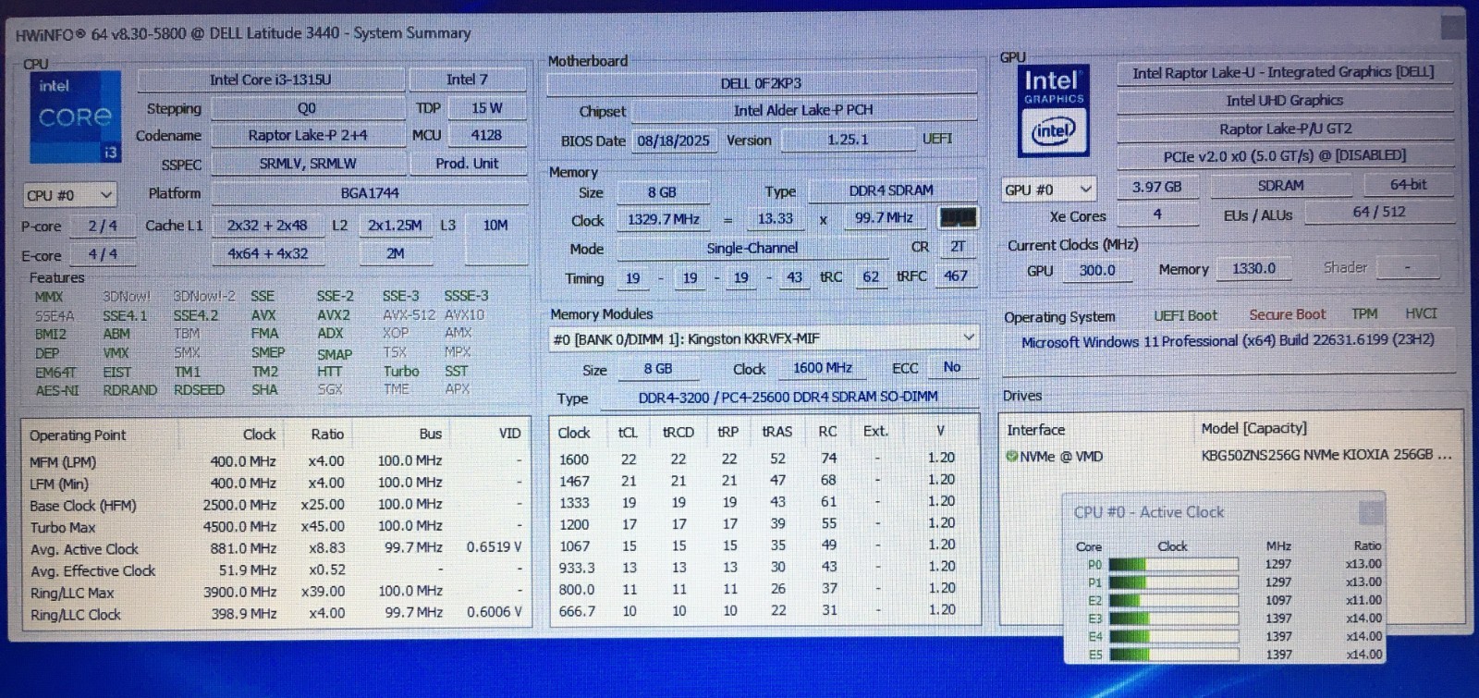This screenshot has height=698, width=1479.
Task: Click the module clock 1600 MHz value
Action: coord(822,368)
